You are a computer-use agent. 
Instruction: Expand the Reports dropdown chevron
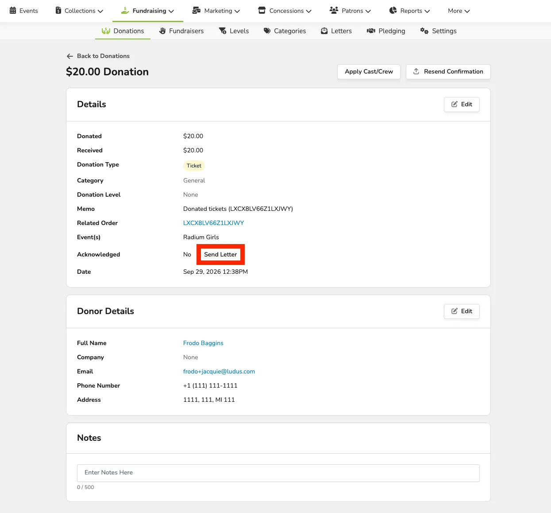[x=427, y=11]
